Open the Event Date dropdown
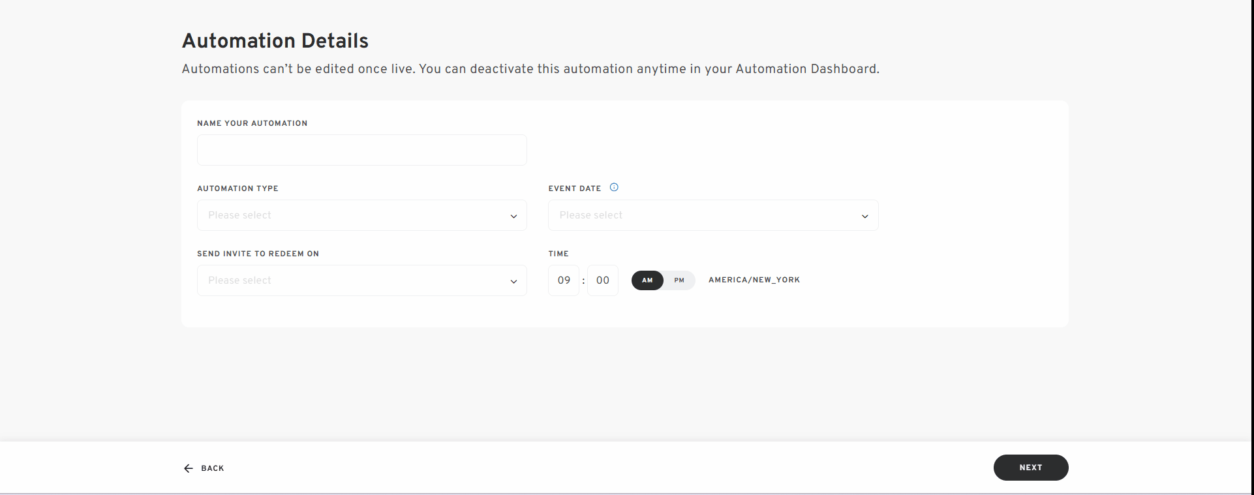This screenshot has height=495, width=1254. click(x=712, y=215)
